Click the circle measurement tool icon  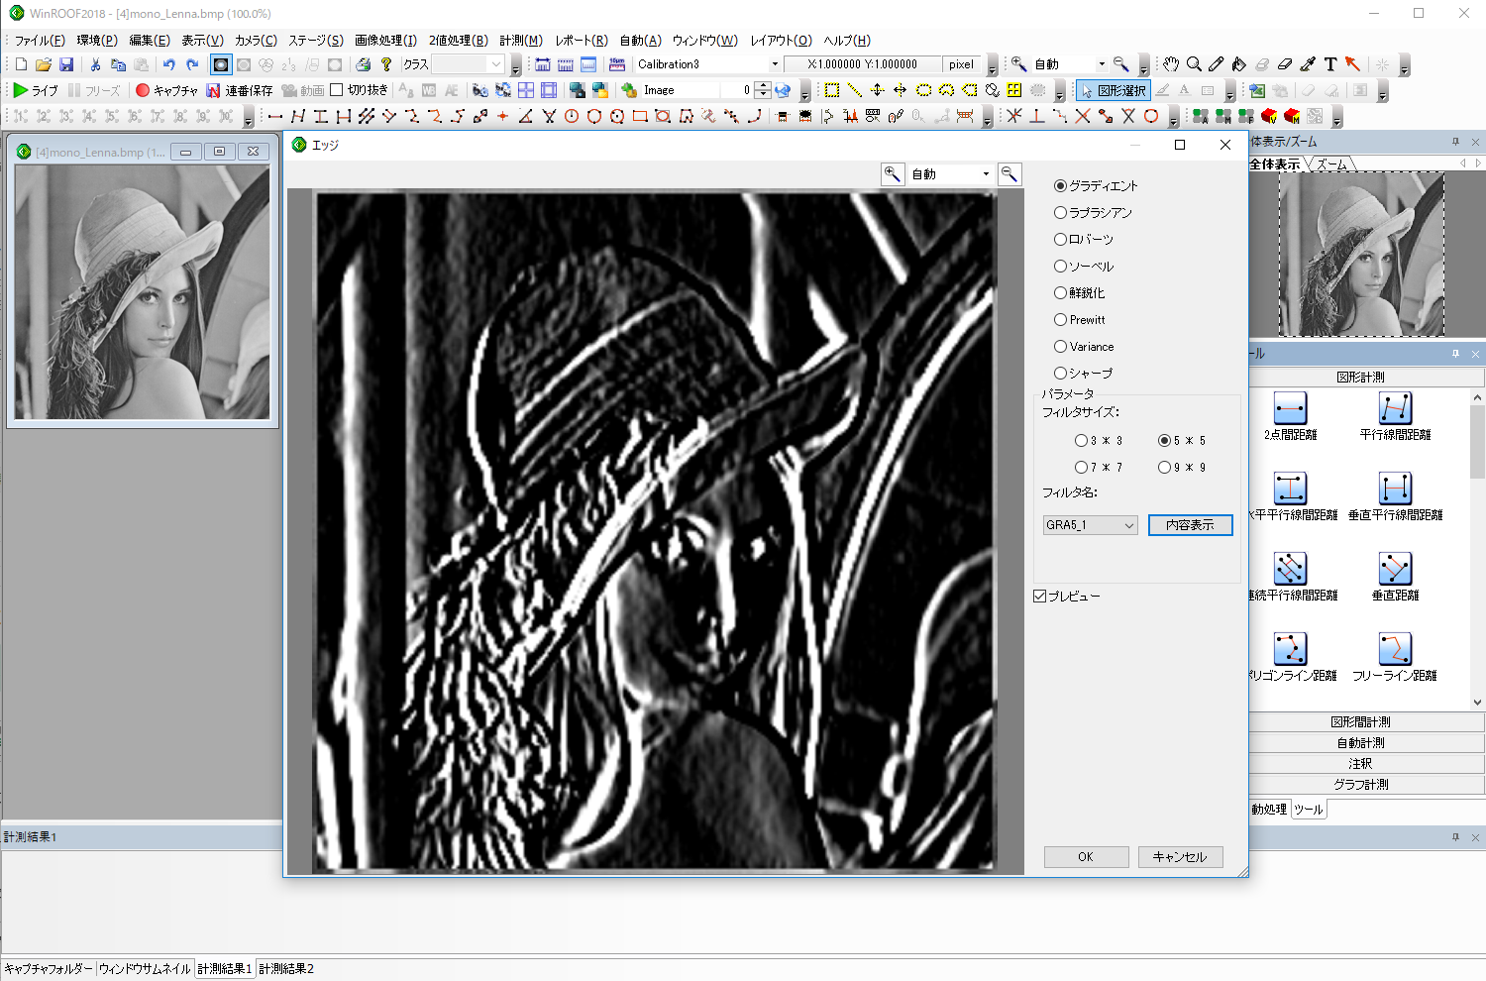(x=572, y=116)
